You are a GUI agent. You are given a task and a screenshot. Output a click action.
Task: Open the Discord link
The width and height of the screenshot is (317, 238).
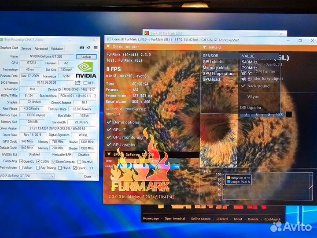222,219
